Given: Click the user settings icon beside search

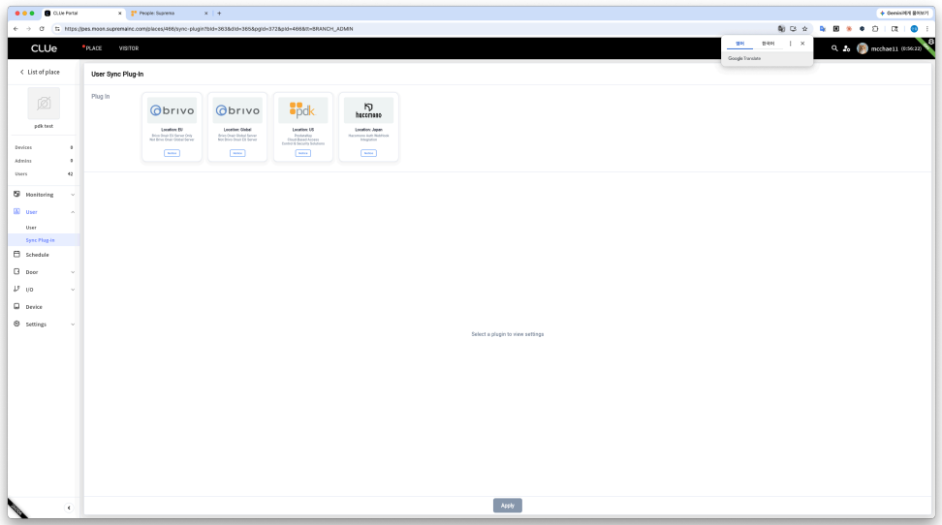Looking at the screenshot, I should coord(846,48).
